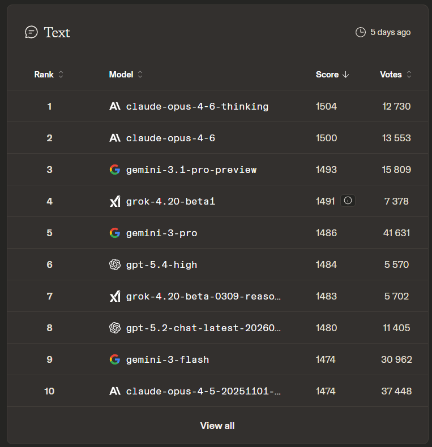This screenshot has width=432, height=447.
Task: Select grok-4.20-beta-0309-reaso… model name
Action: pos(203,297)
